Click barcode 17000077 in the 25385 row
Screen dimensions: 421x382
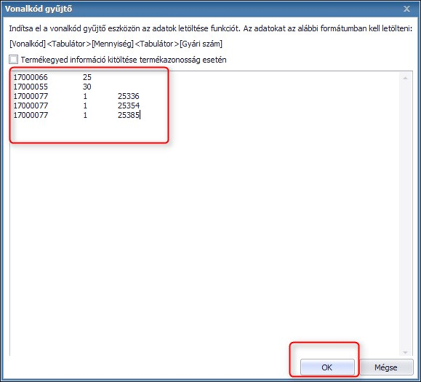tap(30, 115)
